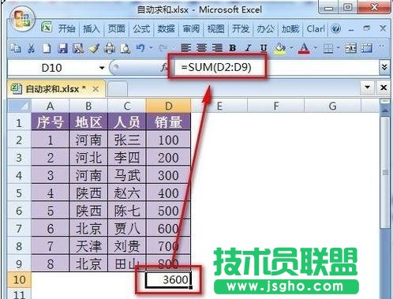Click the vertical scrollbar thumb
Image resolution: width=393 pixels, height=299 pixels.
385,173
